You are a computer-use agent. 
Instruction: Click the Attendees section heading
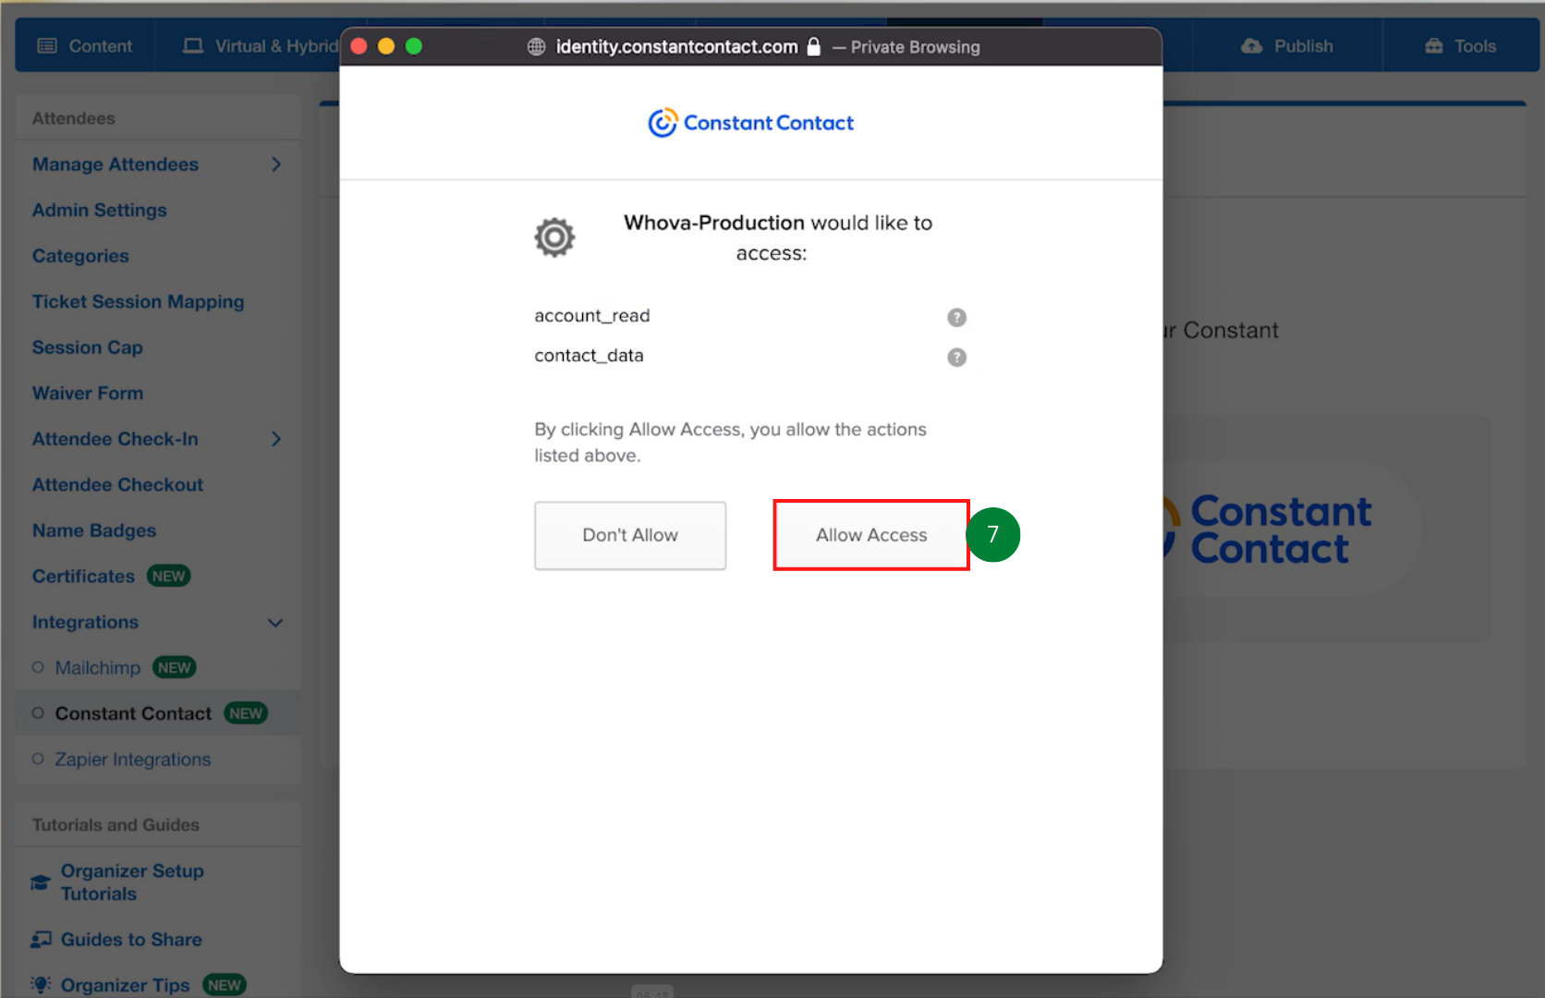click(x=74, y=118)
